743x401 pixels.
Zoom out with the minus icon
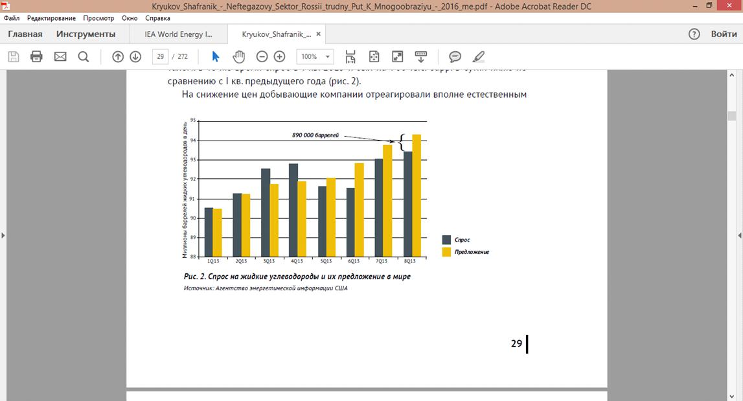coord(262,56)
